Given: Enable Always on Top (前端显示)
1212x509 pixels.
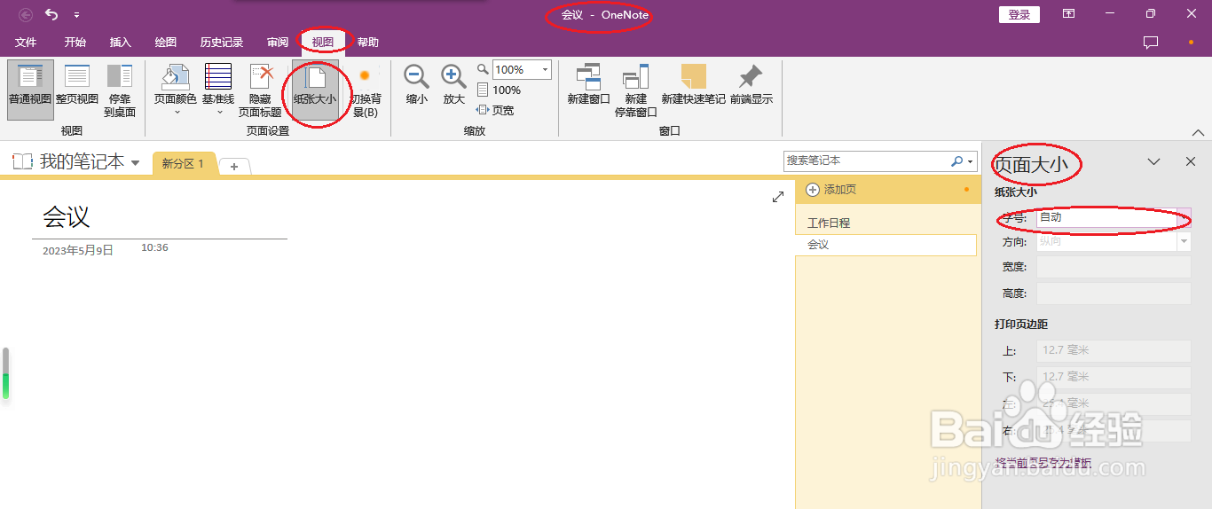Looking at the screenshot, I should point(752,85).
